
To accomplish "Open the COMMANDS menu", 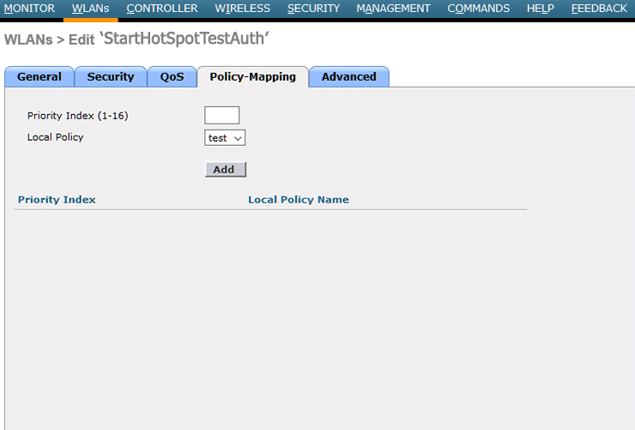I will coord(478,9).
